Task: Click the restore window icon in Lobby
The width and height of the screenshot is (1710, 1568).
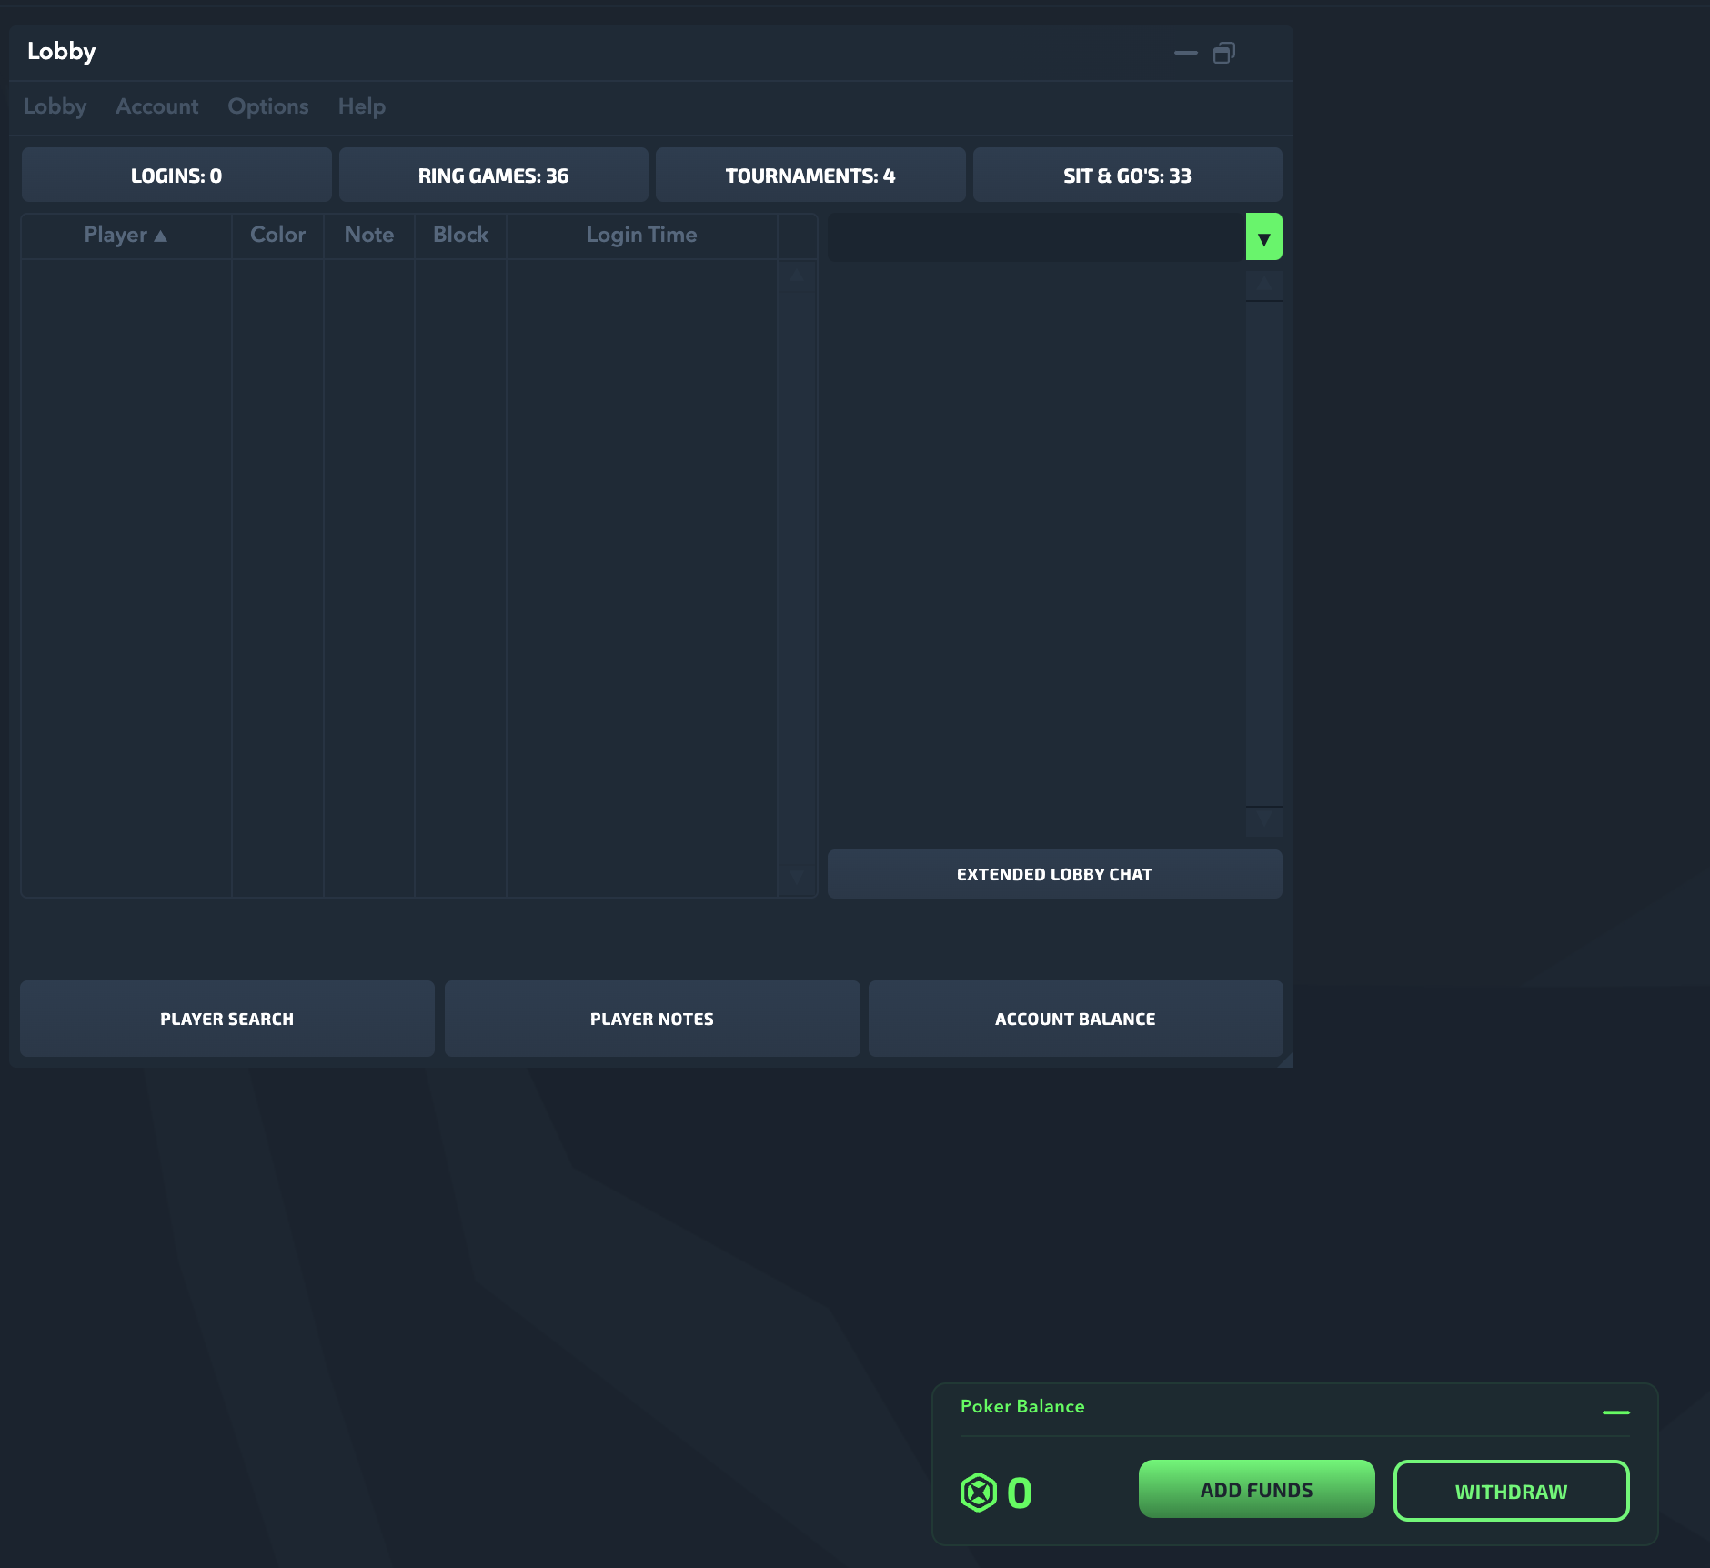Action: (x=1224, y=53)
